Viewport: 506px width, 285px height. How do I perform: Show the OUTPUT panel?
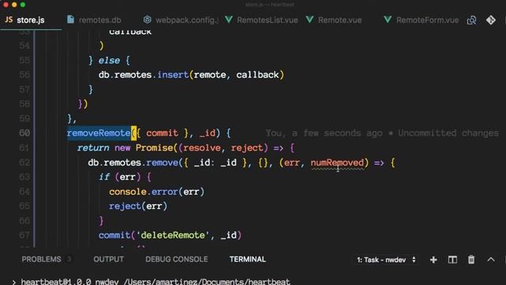click(108, 259)
